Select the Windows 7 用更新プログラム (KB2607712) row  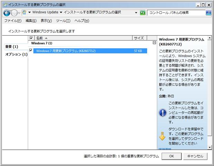pos(90,51)
